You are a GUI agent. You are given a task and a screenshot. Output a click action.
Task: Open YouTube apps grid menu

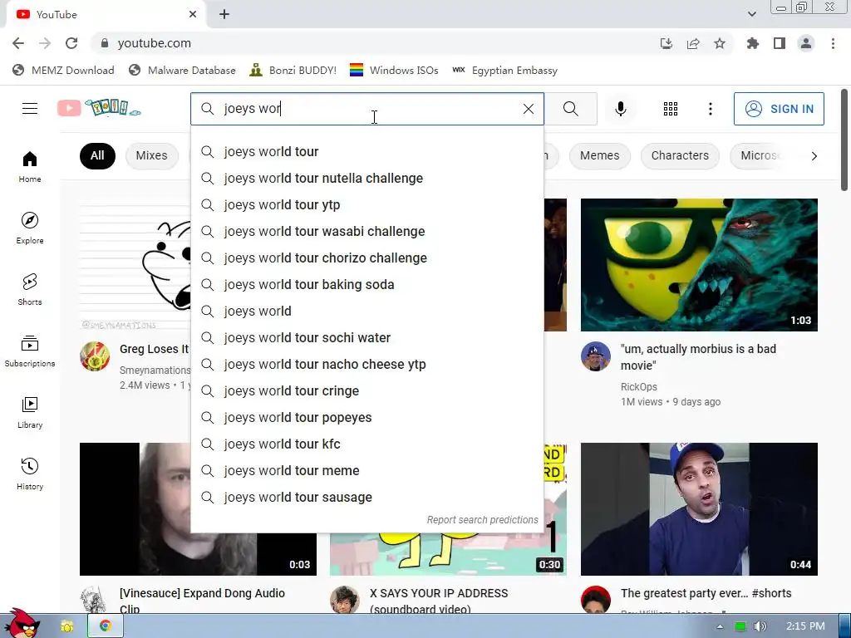point(671,109)
